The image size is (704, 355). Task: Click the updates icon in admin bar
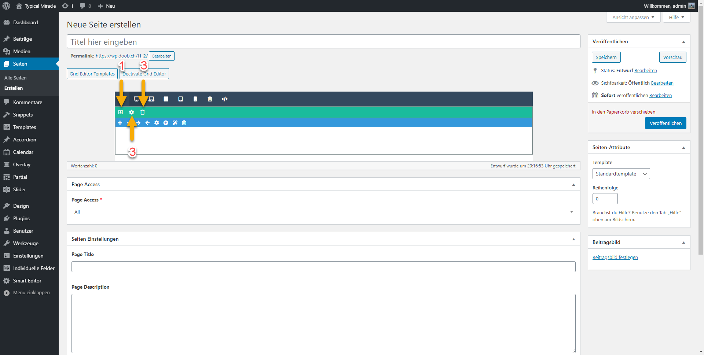point(65,6)
